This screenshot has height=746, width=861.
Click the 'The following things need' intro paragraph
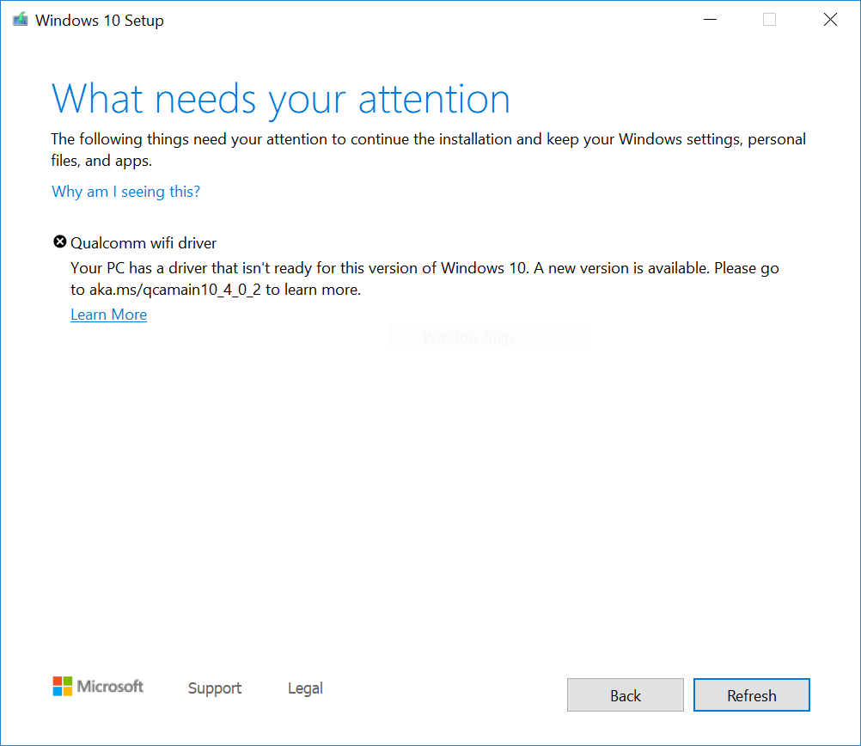428,139
